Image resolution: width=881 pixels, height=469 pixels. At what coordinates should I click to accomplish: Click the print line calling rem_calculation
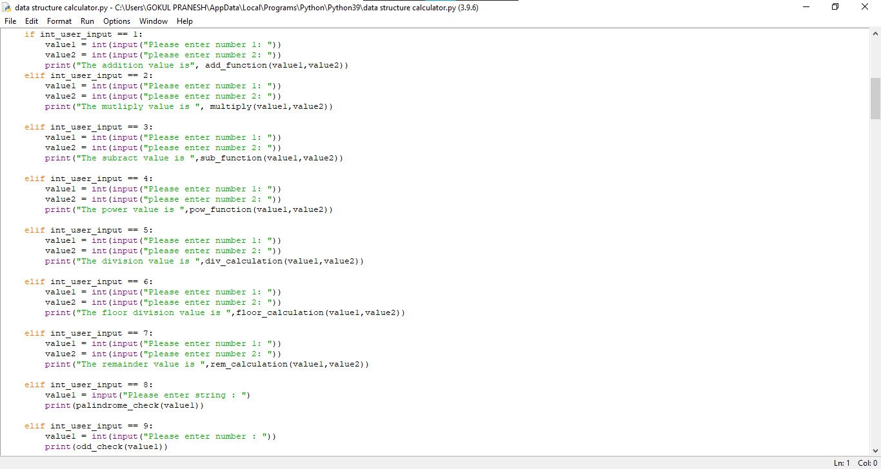207,364
